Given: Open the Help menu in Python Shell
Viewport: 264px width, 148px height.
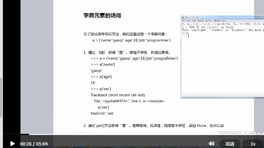Looking at the screenshot, I should [x=224, y=21].
